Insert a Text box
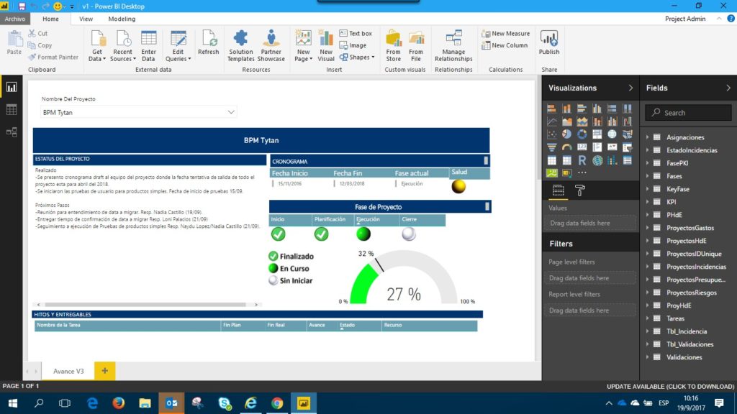This screenshot has height=414, width=737. [x=356, y=33]
